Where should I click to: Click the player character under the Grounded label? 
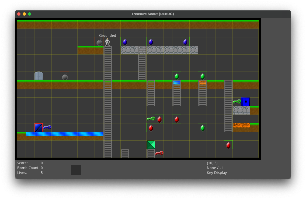click(107, 42)
